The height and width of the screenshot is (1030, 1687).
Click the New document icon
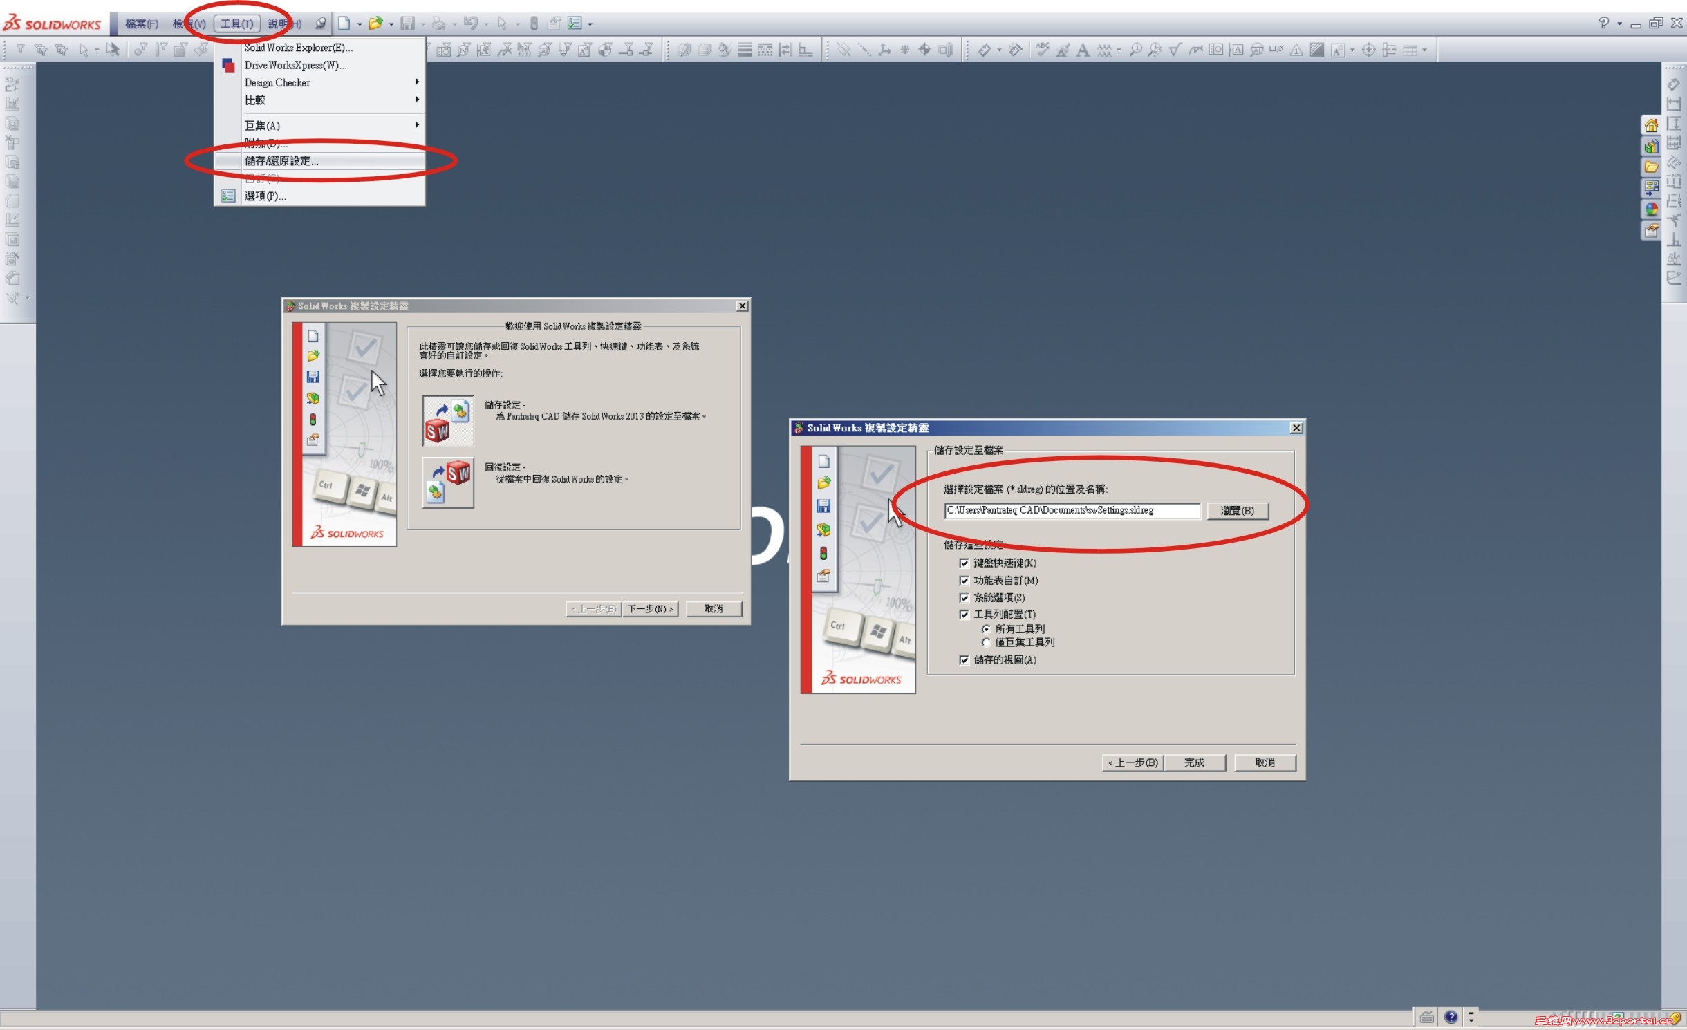344,24
